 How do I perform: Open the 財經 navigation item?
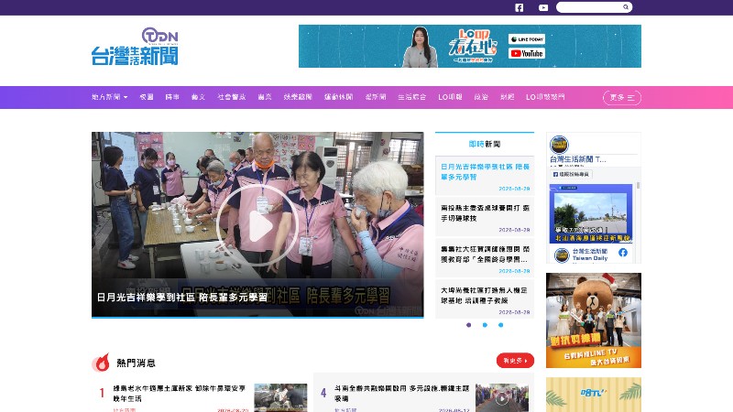508,97
